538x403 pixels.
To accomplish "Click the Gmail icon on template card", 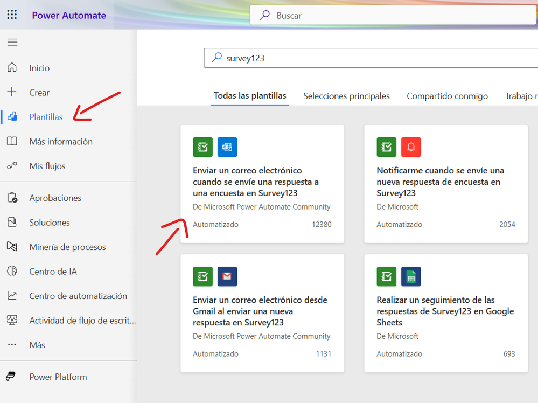I will click(227, 276).
